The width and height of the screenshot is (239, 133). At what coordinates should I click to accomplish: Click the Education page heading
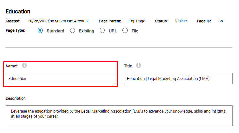coord(18,11)
